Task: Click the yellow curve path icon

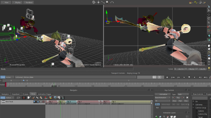Action: (x=209, y=52)
